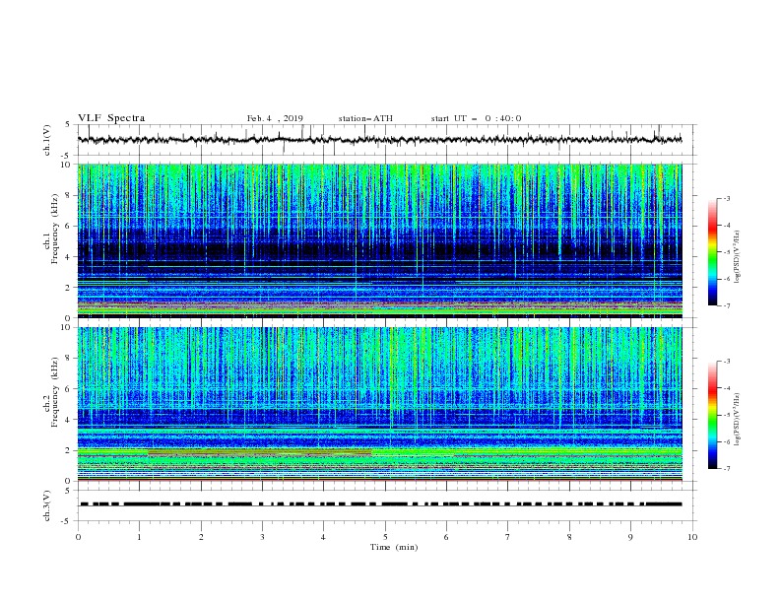The height and width of the screenshot is (603, 780).
Task: Click the brown band near 2 kHz in ch.2
Action: point(260,453)
